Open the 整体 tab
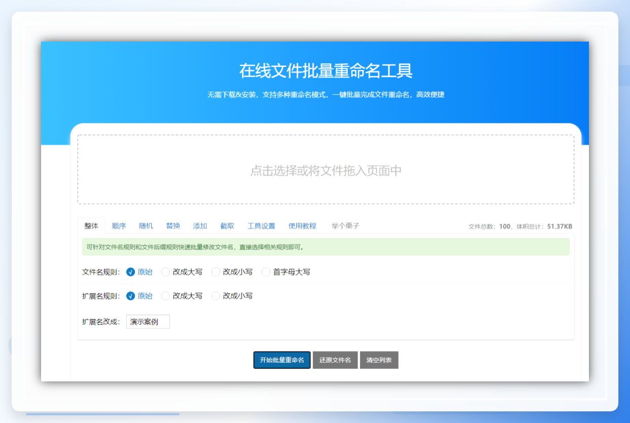 (91, 226)
